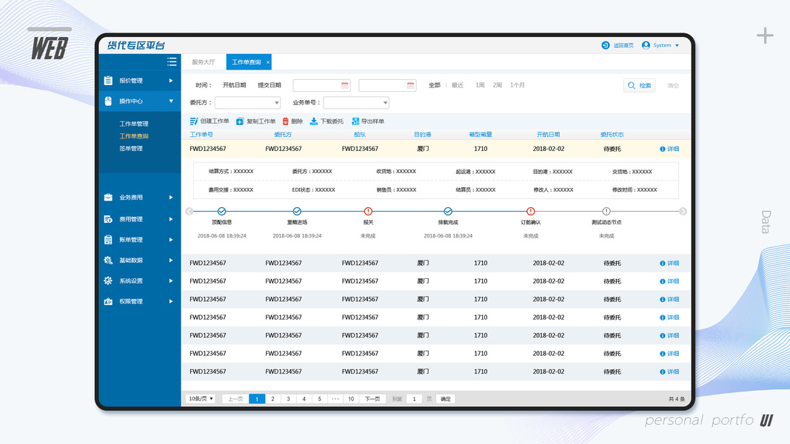Click the 导出样单 export icon
Image resolution: width=790 pixels, height=444 pixels.
coord(355,121)
